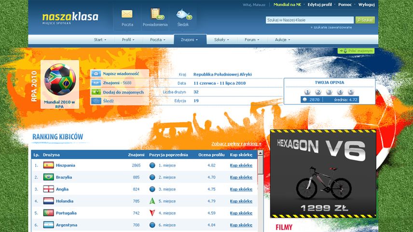Click the Hiszpania flag icon
413x232 pixels.
pyautogui.click(x=48, y=165)
